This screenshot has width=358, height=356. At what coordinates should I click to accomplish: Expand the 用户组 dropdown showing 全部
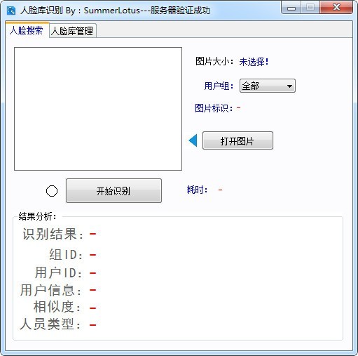268,86
